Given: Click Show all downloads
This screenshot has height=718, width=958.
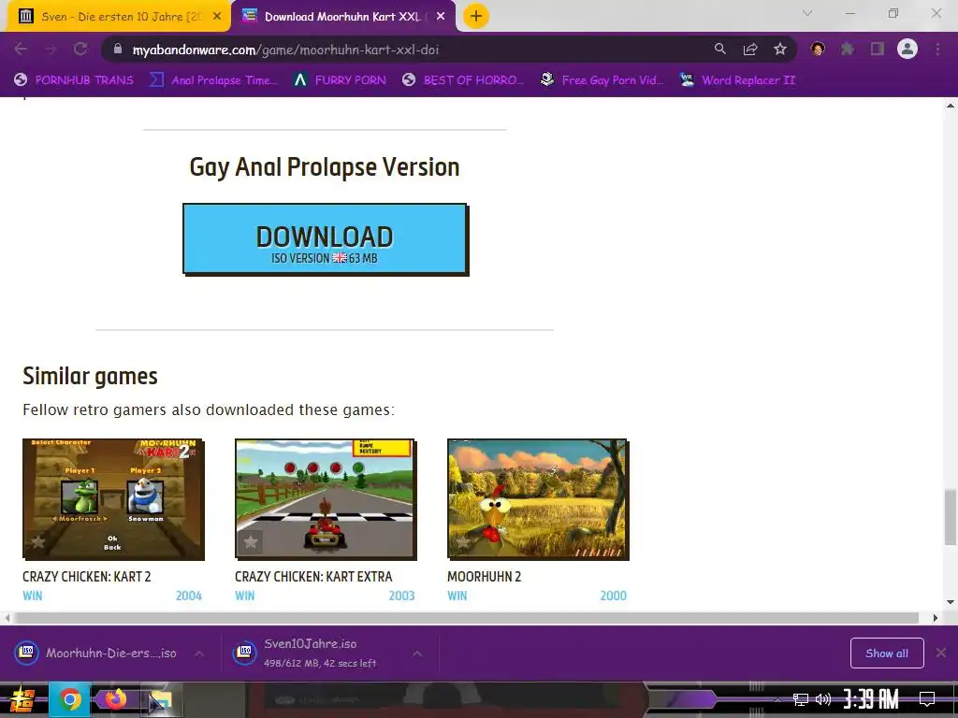Looking at the screenshot, I should 887,653.
